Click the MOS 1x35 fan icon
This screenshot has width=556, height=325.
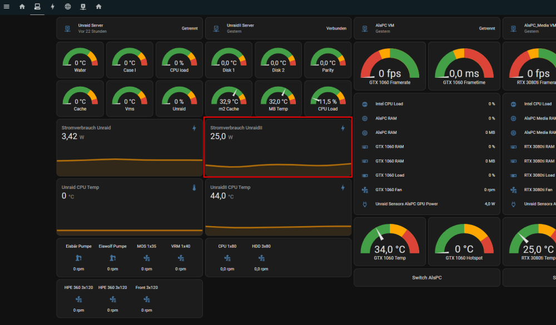click(x=146, y=258)
